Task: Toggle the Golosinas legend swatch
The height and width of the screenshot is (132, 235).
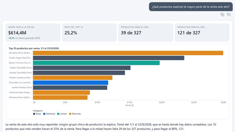Action: tap(44, 114)
